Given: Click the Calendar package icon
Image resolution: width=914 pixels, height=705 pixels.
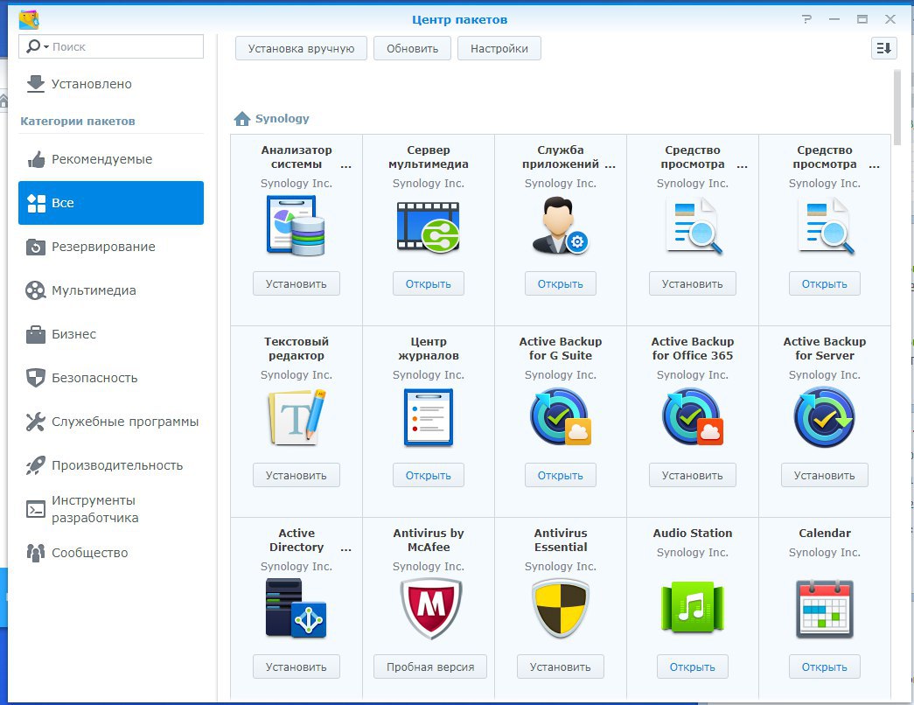Looking at the screenshot, I should tap(824, 609).
